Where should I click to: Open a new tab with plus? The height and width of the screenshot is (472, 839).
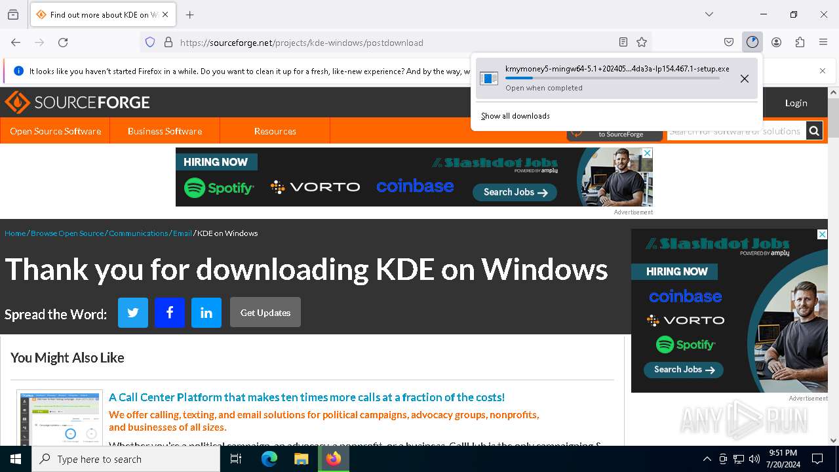(190, 14)
